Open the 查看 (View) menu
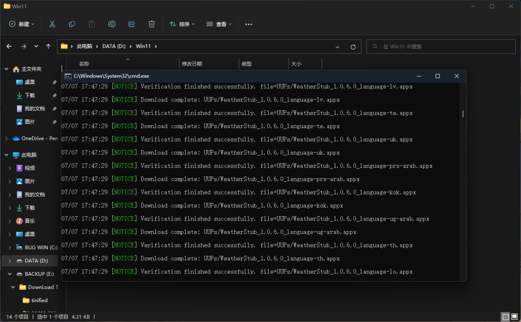521x322 pixels. (219, 24)
